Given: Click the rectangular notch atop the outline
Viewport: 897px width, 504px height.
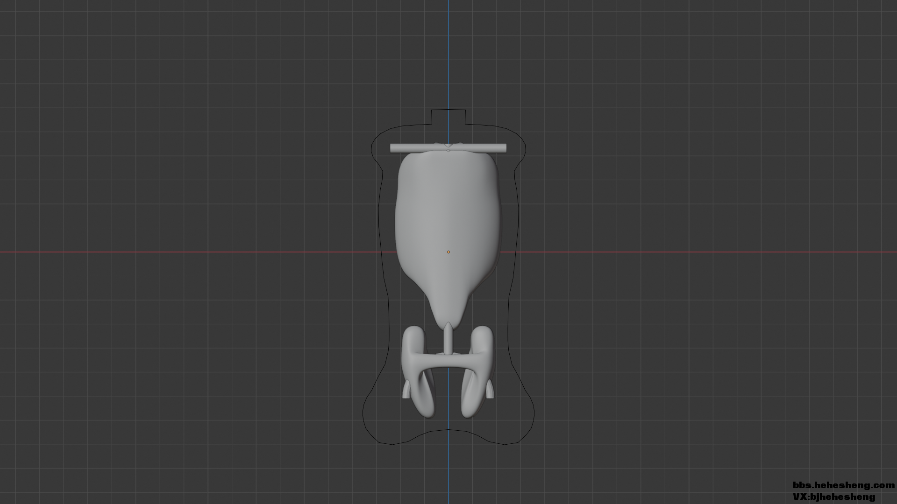Looking at the screenshot, I should coord(448,110).
